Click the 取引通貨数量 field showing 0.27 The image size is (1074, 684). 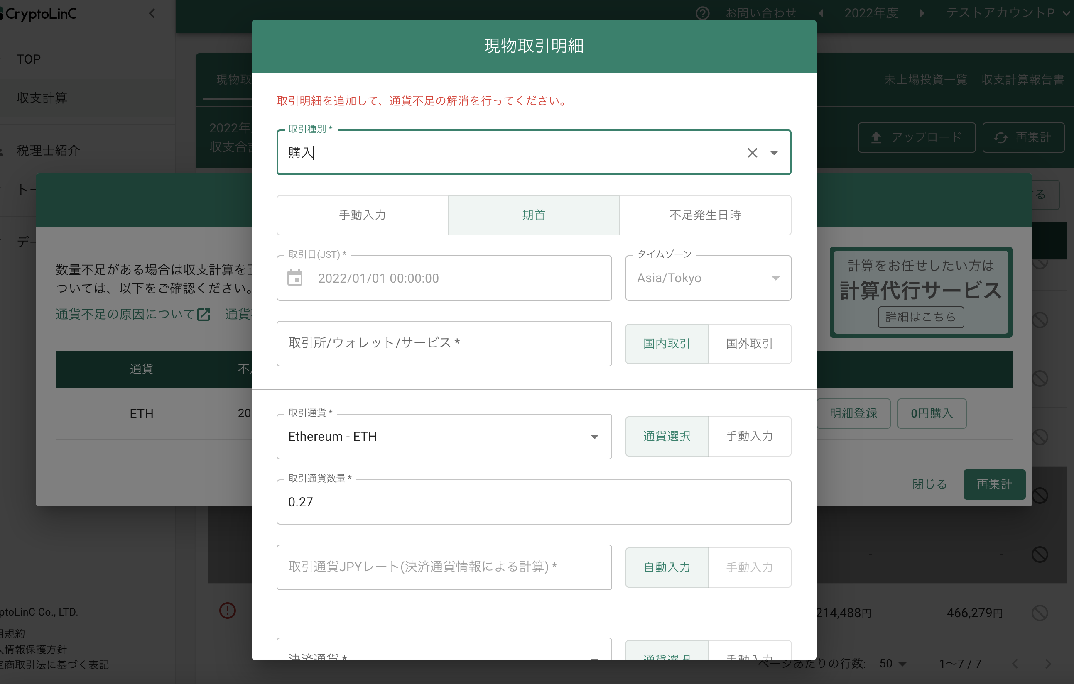534,502
